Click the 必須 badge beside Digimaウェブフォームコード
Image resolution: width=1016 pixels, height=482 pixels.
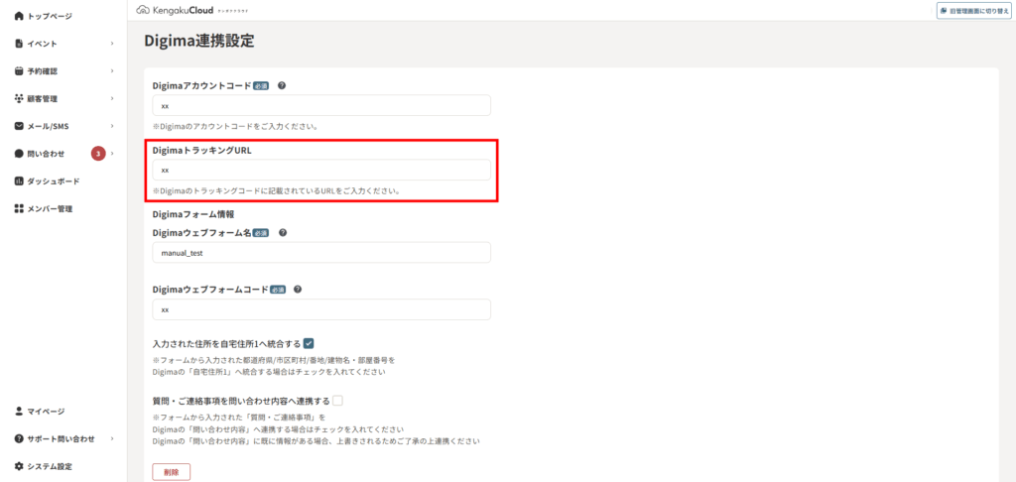278,290
